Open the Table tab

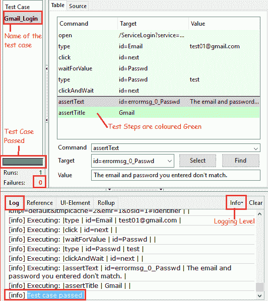[57, 5]
